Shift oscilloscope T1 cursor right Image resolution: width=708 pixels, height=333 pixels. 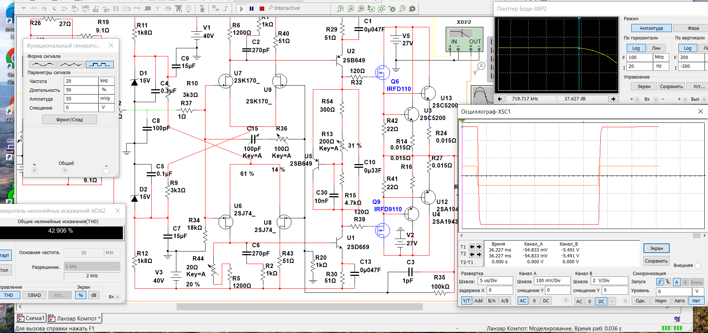[479, 247]
